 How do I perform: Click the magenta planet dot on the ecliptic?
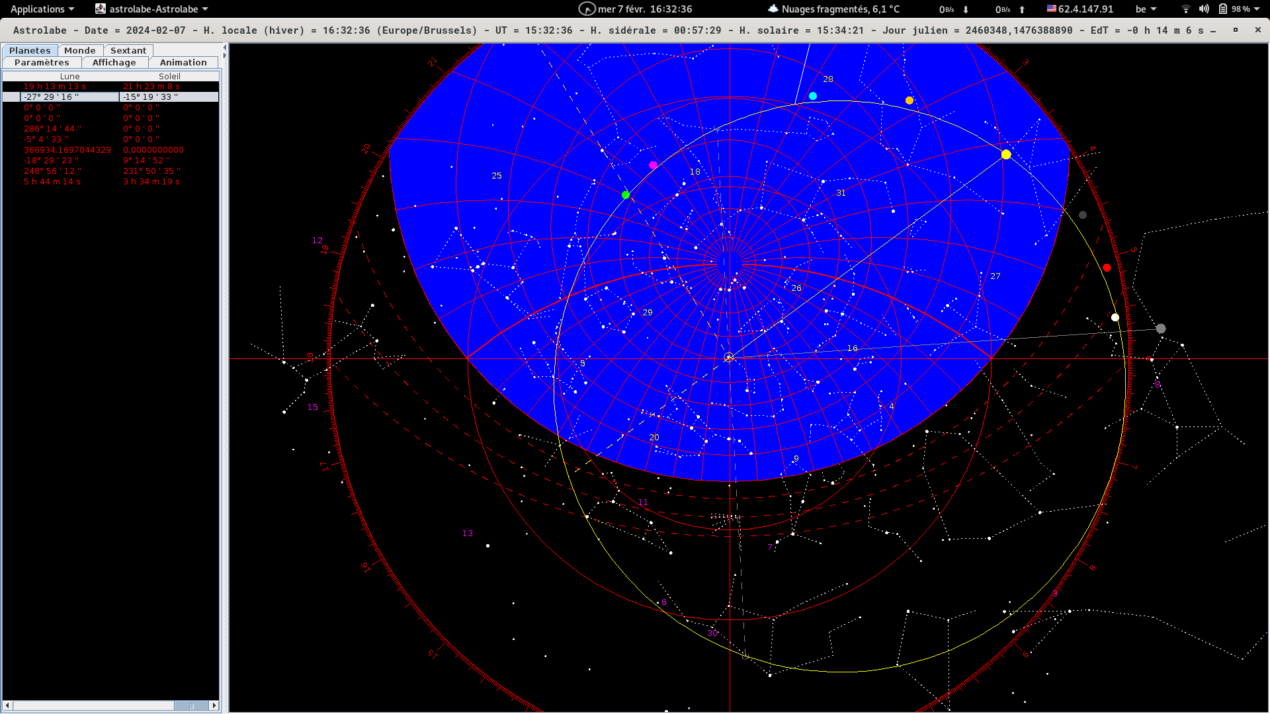click(x=653, y=165)
